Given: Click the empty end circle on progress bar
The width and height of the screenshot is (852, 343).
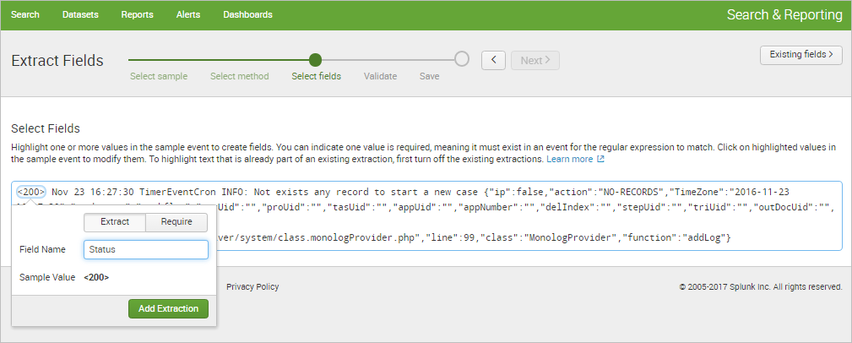Looking at the screenshot, I should coord(462,59).
